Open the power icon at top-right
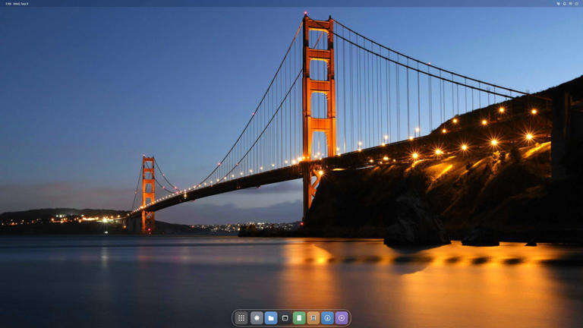 pos(576,4)
